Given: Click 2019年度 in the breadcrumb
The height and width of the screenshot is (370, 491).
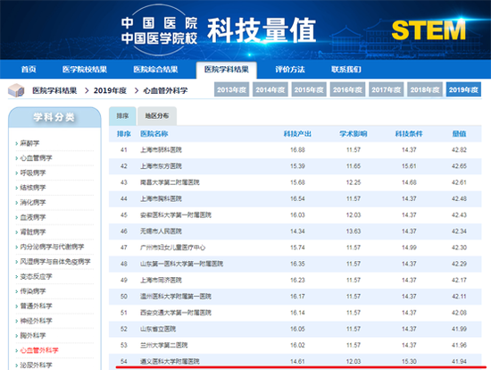Looking at the screenshot, I should click(x=110, y=90).
